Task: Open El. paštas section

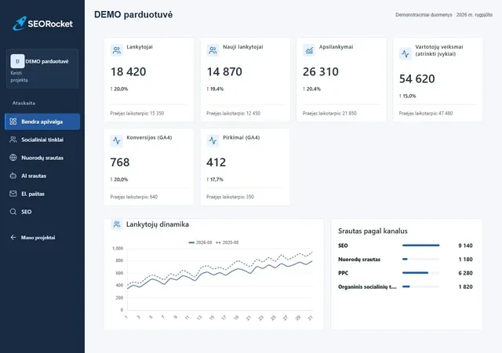Action: (42, 194)
